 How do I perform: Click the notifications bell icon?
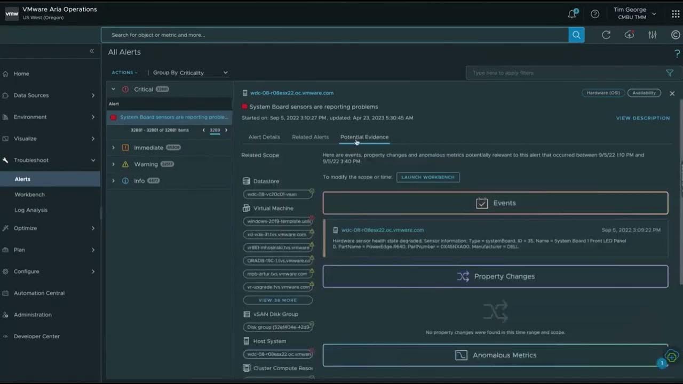click(x=572, y=14)
